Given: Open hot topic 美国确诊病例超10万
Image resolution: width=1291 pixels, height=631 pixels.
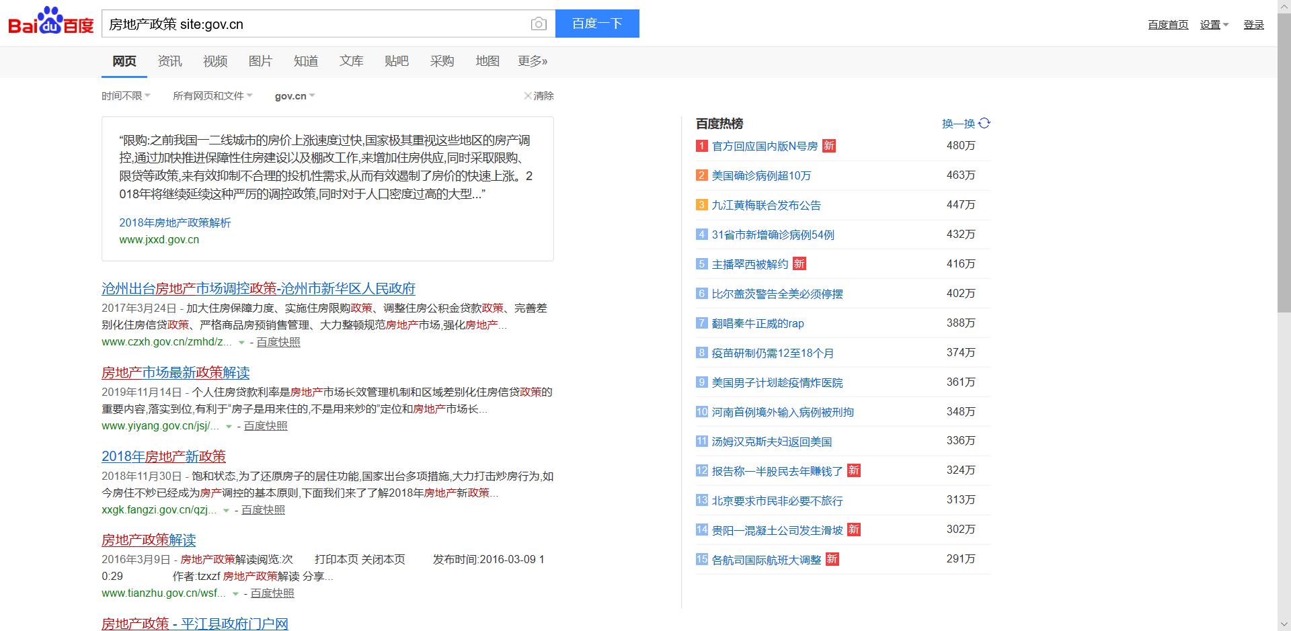Looking at the screenshot, I should pyautogui.click(x=761, y=175).
